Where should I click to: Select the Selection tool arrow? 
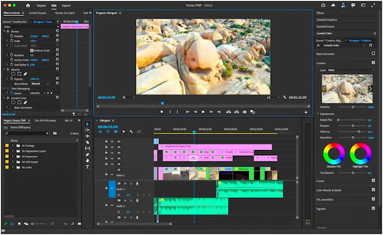click(x=87, y=124)
